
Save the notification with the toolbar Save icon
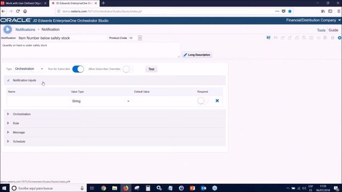(x=268, y=38)
